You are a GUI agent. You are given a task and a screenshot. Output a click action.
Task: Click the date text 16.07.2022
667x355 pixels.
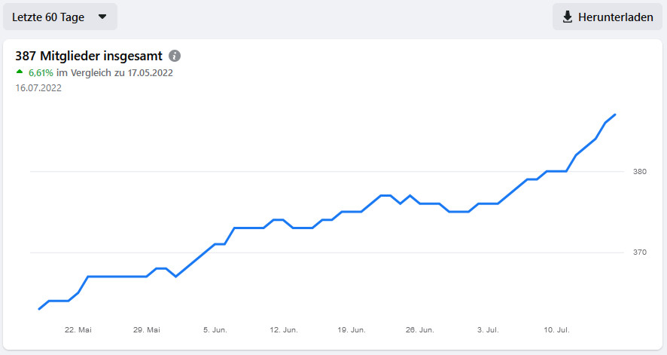pyautogui.click(x=38, y=87)
